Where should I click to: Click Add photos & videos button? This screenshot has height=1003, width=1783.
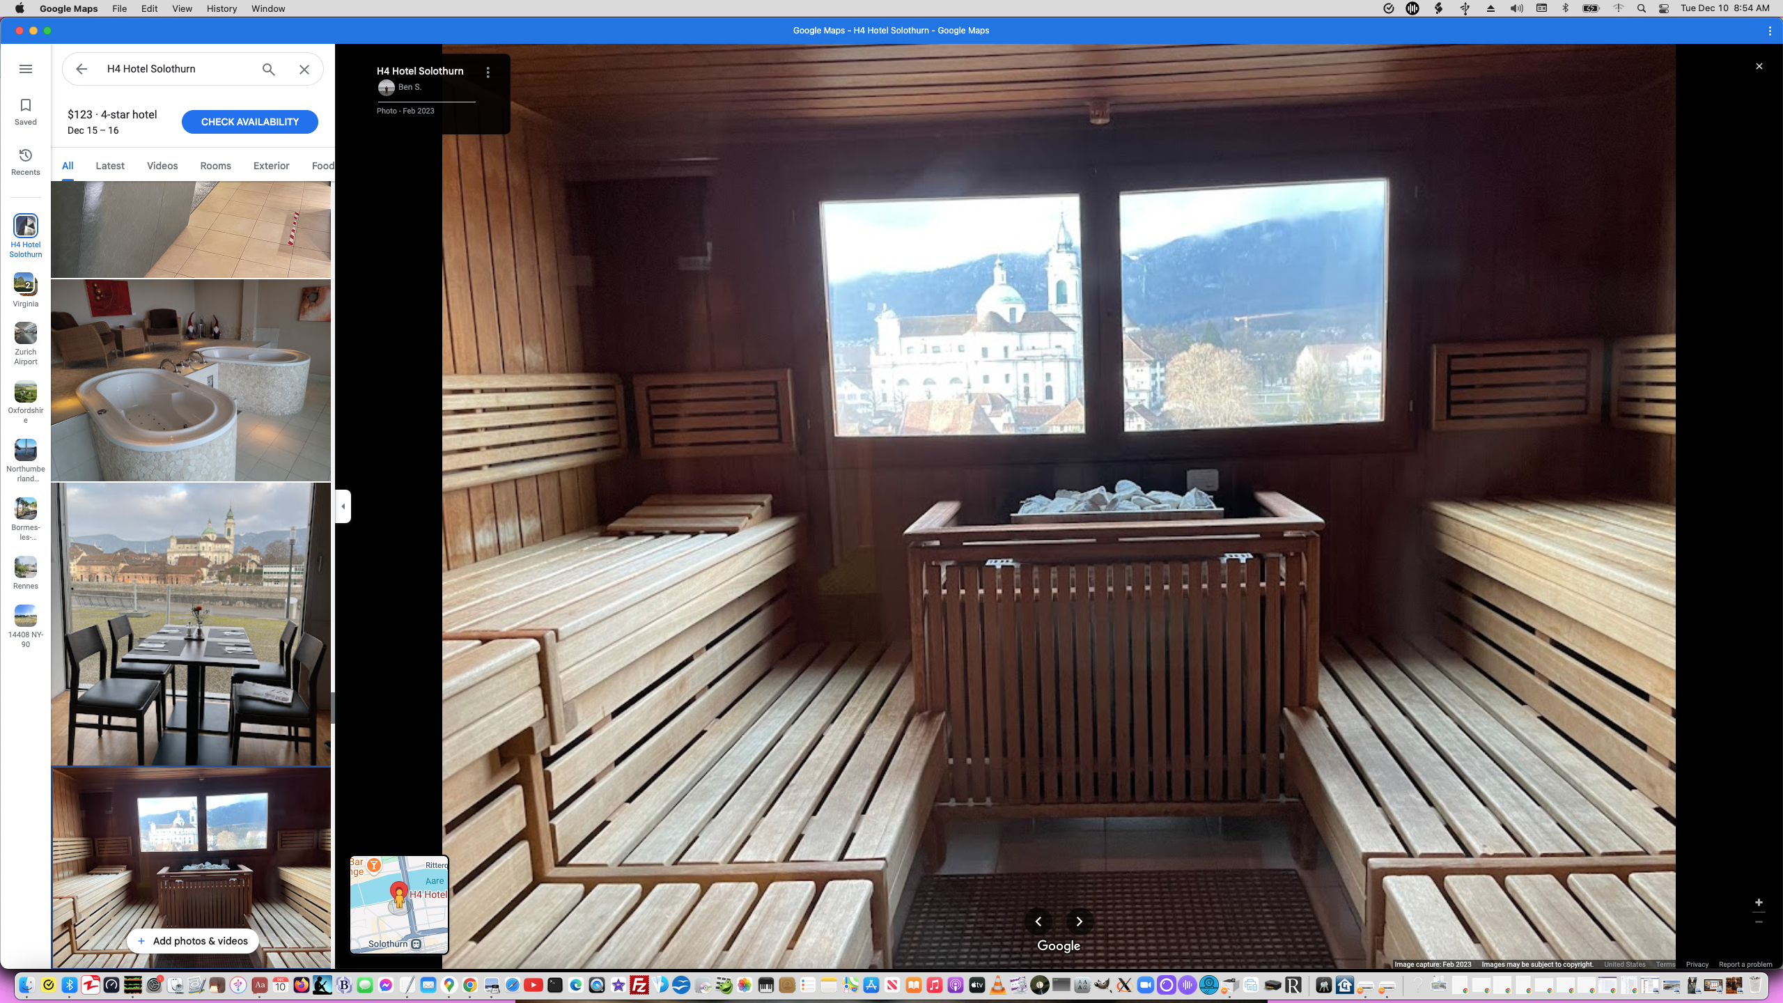coord(192,941)
